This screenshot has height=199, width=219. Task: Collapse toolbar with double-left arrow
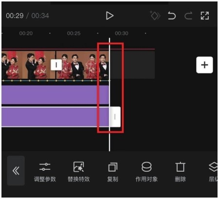[16, 171]
